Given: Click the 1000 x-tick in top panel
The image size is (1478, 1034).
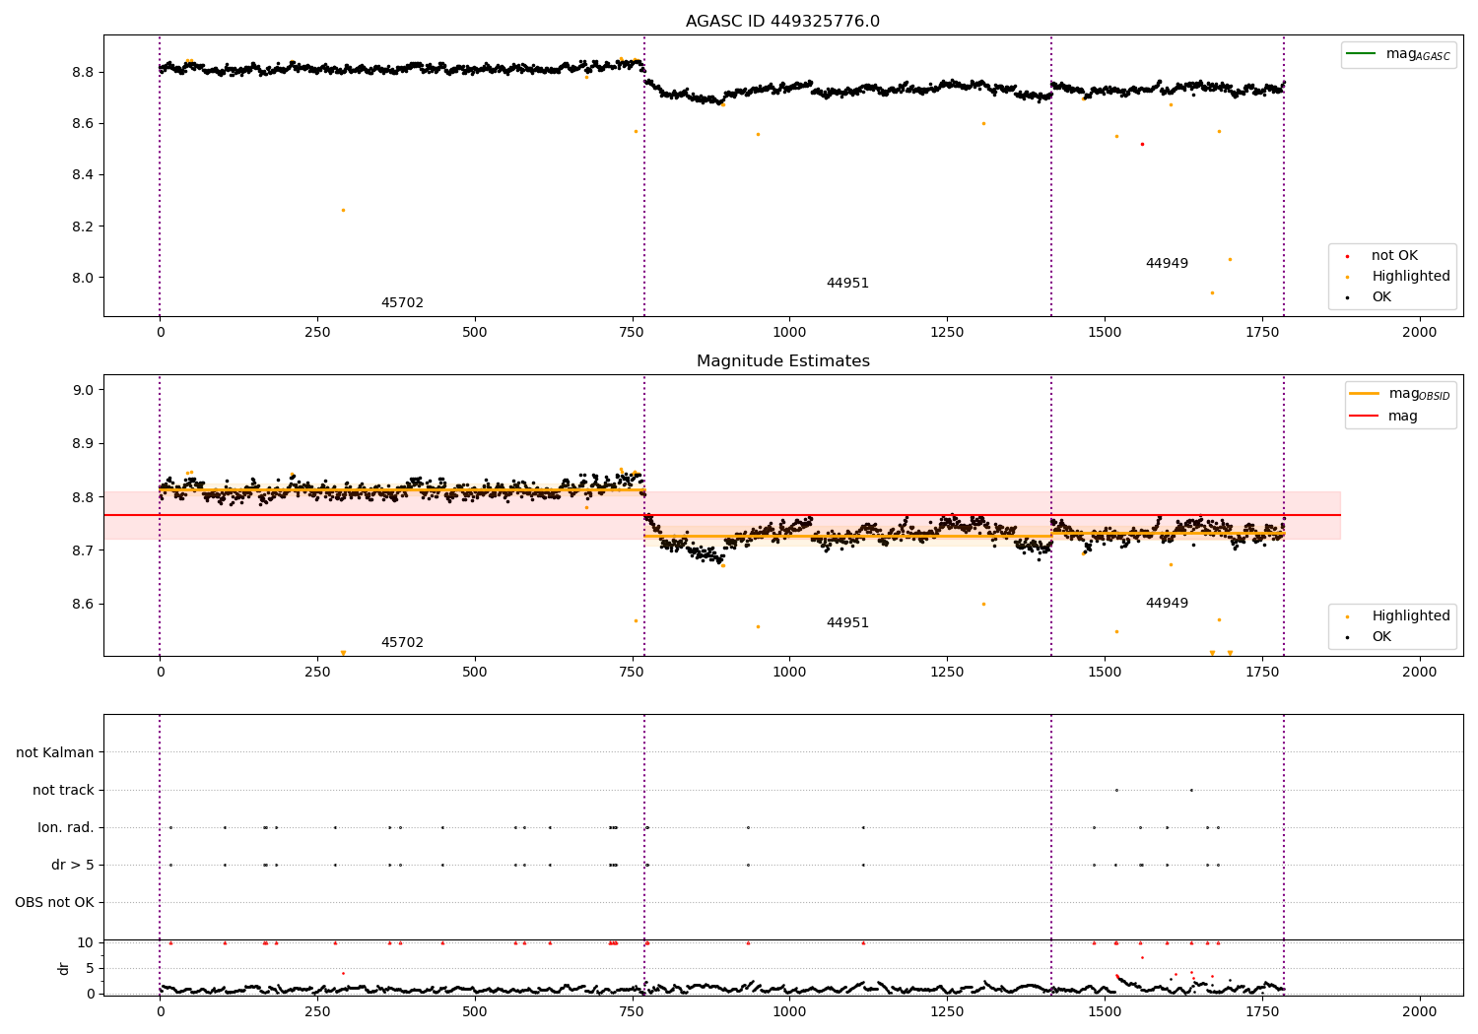Looking at the screenshot, I should click(x=789, y=333).
